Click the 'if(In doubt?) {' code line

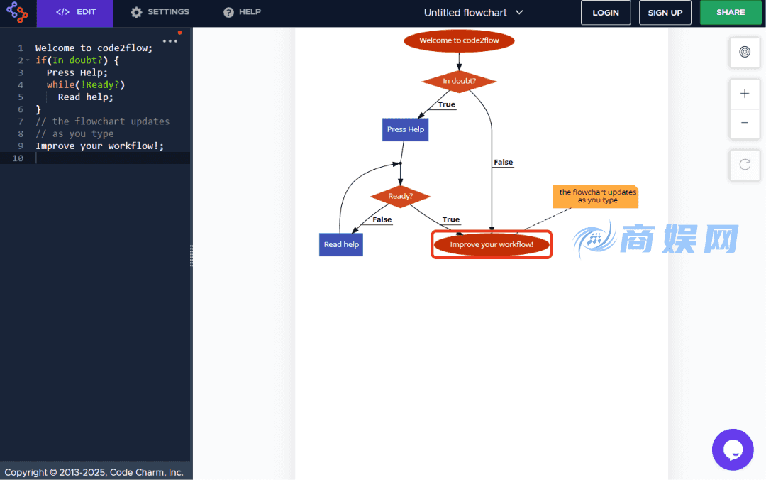click(x=77, y=60)
